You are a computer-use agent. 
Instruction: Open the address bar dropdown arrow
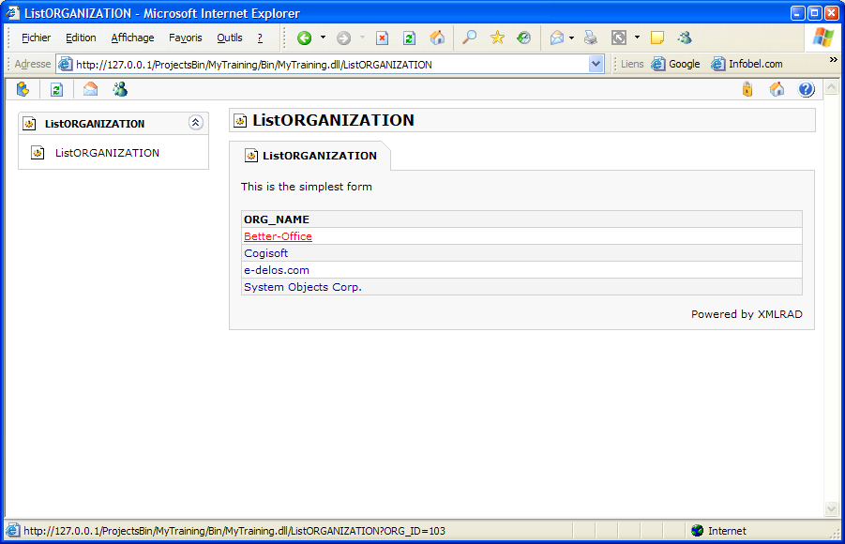596,64
